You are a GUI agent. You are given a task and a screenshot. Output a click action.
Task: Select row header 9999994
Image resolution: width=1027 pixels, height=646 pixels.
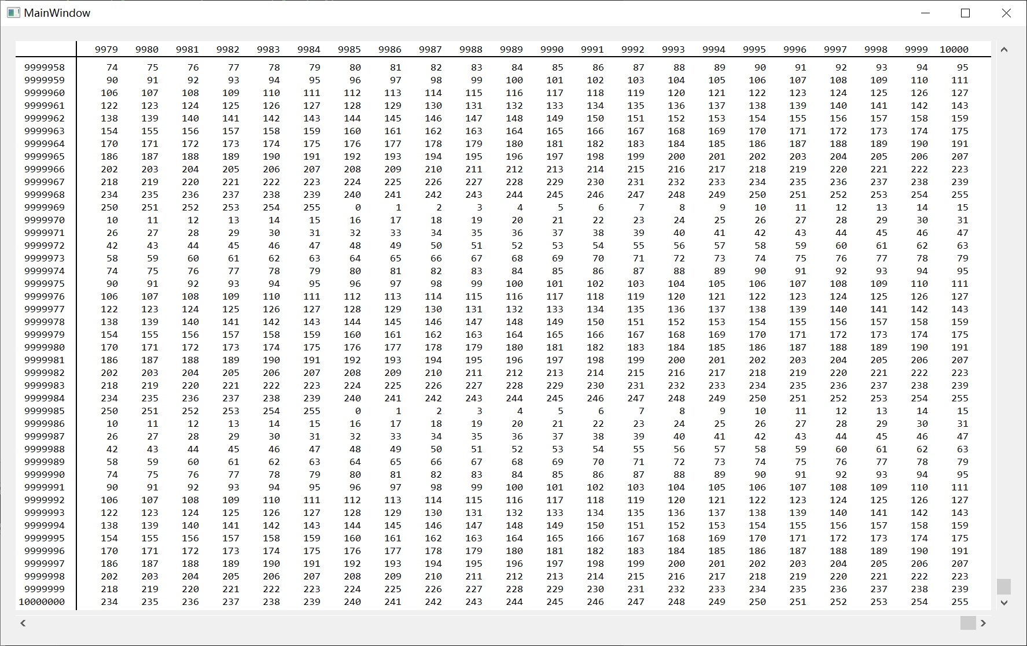tap(45, 526)
